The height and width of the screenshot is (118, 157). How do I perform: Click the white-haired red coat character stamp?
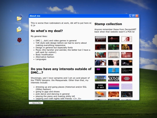[x=101, y=55]
